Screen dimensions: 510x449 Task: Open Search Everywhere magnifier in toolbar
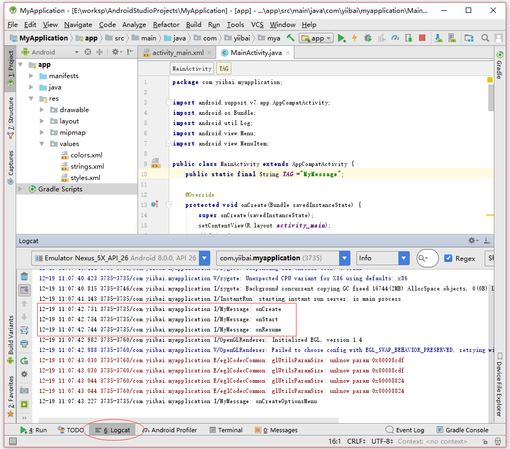pos(485,38)
